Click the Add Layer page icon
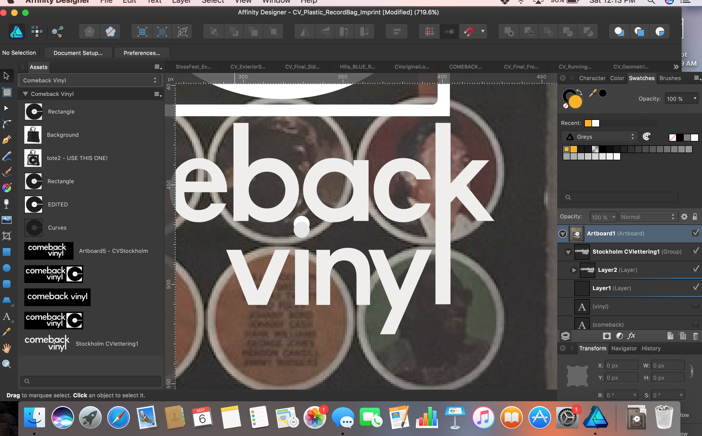This screenshot has height=436, width=702. click(x=670, y=336)
